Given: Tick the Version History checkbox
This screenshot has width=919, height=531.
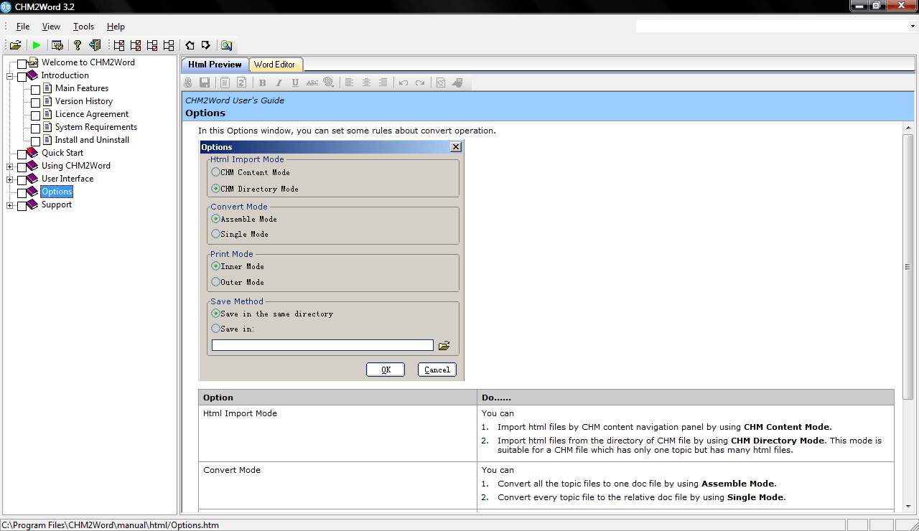Looking at the screenshot, I should [x=36, y=103].
